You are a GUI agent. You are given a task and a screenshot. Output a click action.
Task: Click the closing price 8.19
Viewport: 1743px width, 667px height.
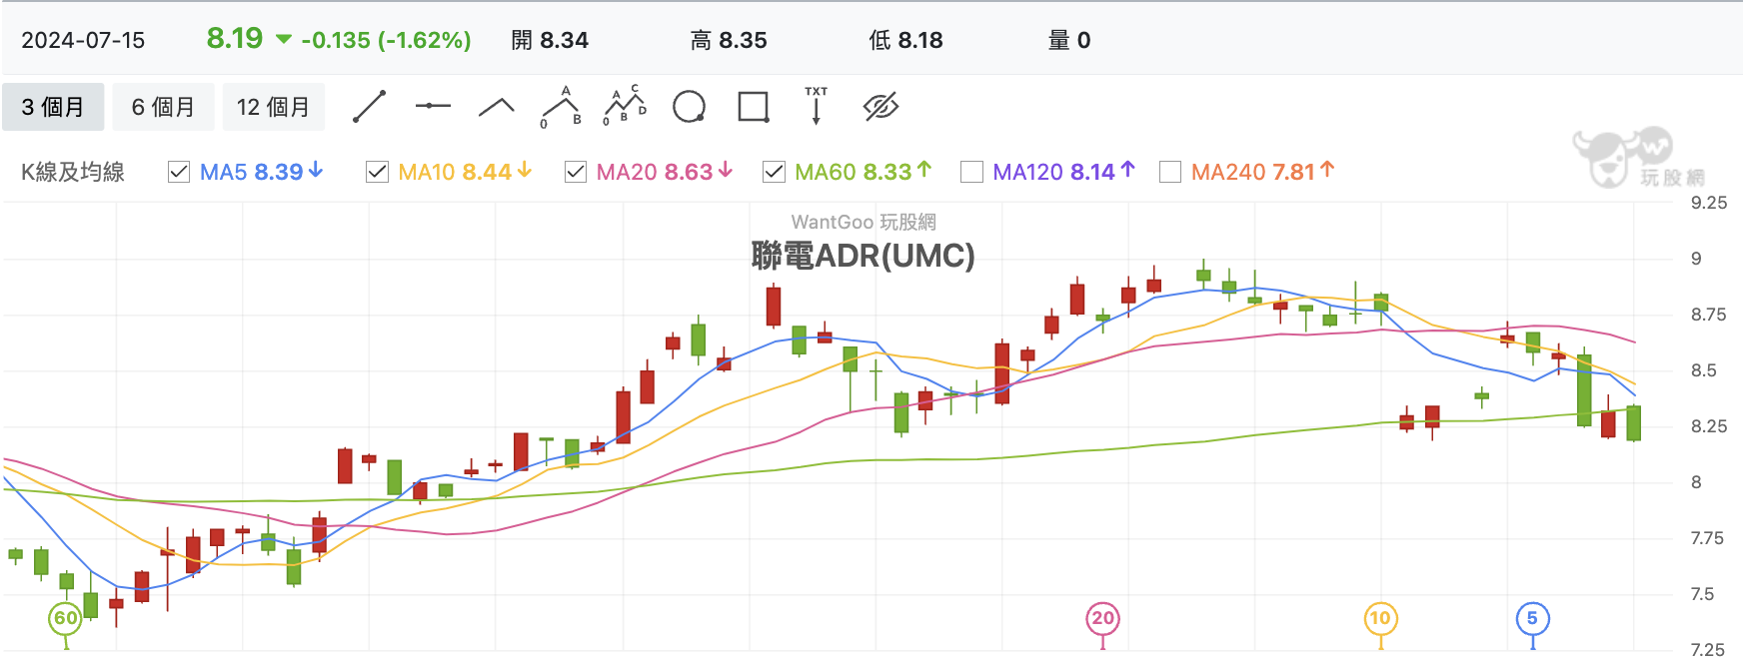pyautogui.click(x=235, y=38)
